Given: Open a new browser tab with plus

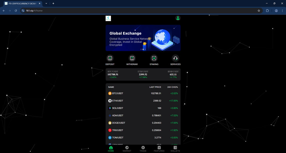Looking at the screenshot, I should [53, 4].
